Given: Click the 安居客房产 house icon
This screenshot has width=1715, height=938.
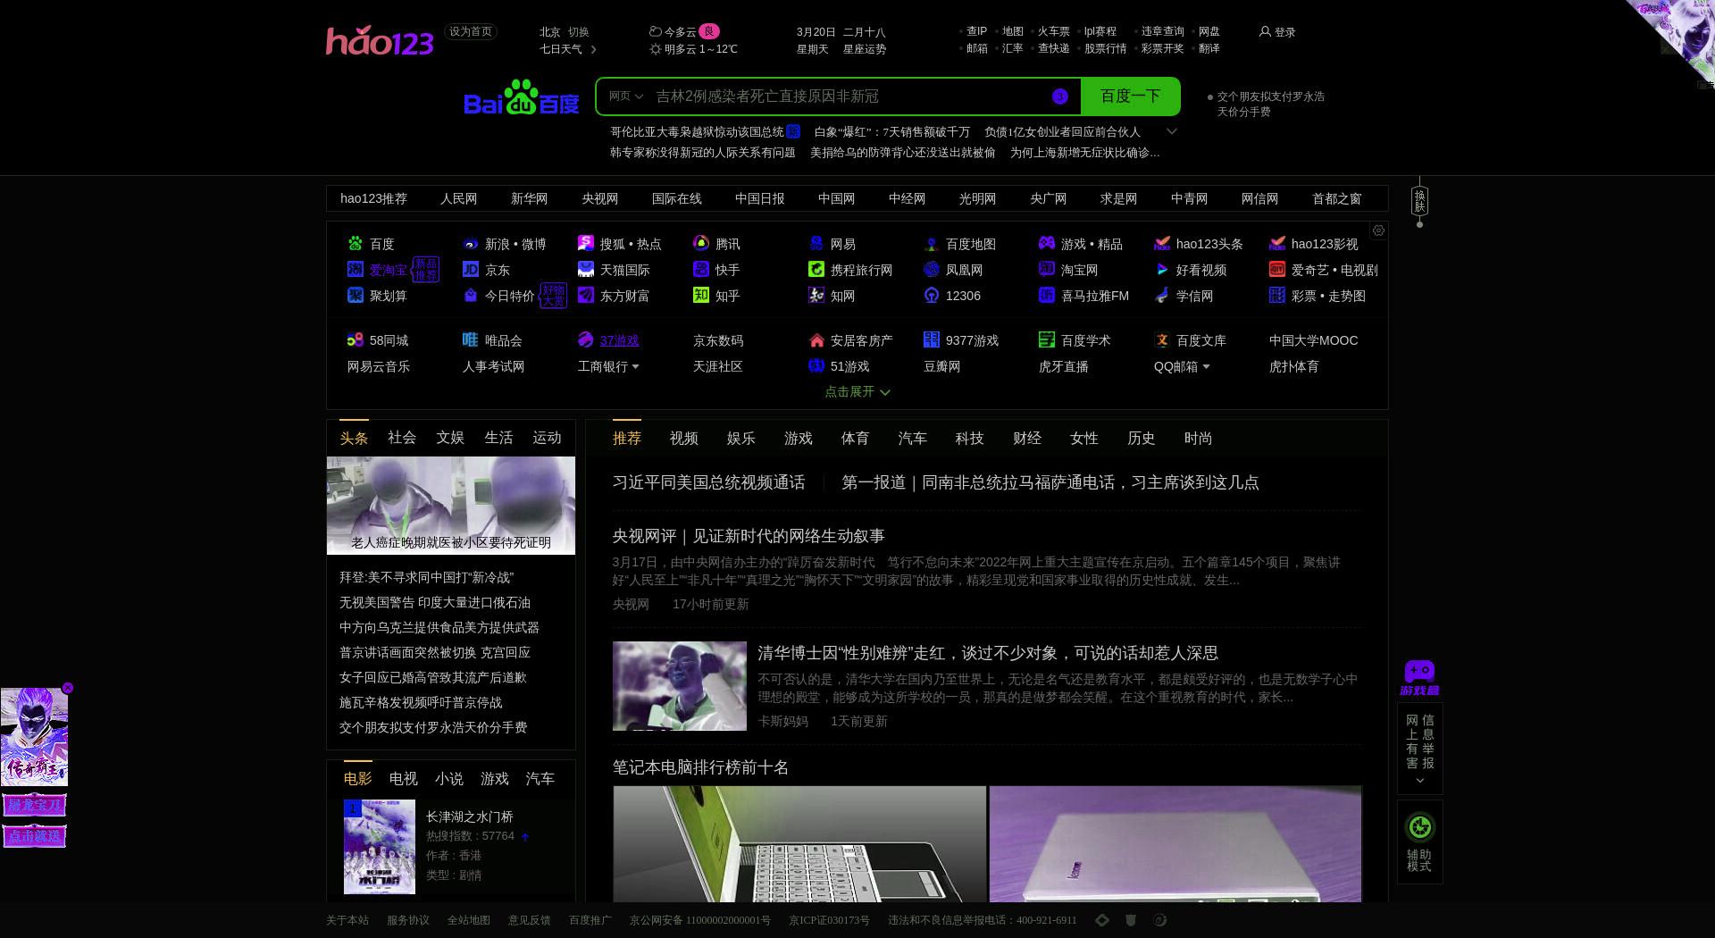Looking at the screenshot, I should [816, 339].
